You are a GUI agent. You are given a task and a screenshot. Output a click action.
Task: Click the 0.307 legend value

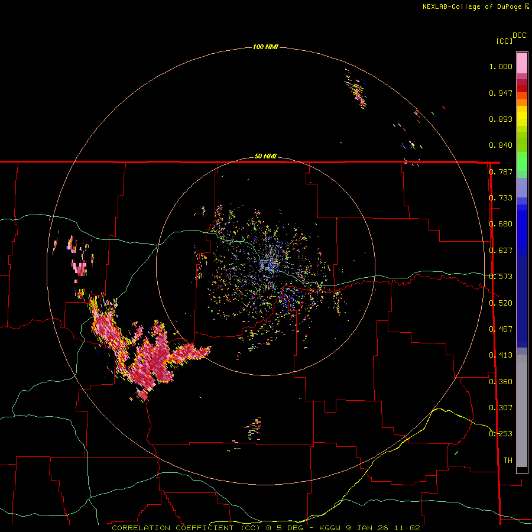[x=501, y=407]
